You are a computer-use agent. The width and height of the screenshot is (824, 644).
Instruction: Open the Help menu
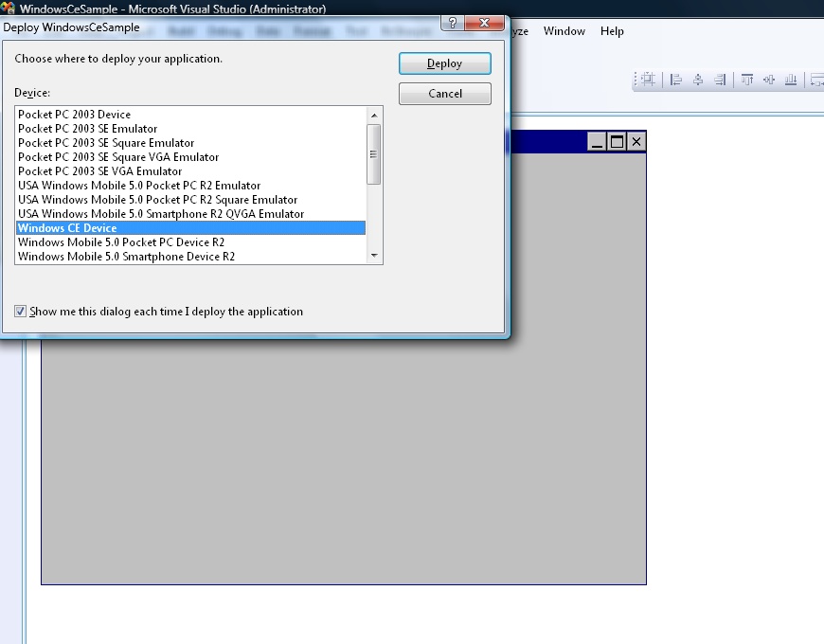[612, 31]
